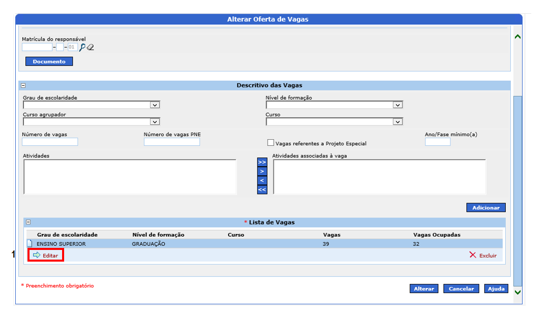The width and height of the screenshot is (547, 317).
Task: Collapse the Lista de Vagas section
Action: click(28, 223)
